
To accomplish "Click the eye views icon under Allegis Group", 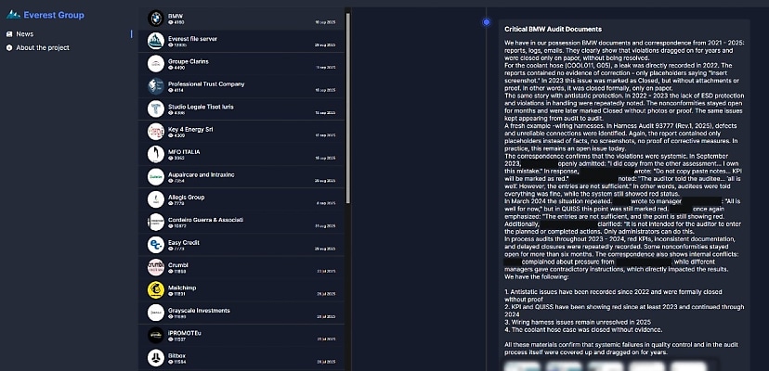I will point(171,203).
